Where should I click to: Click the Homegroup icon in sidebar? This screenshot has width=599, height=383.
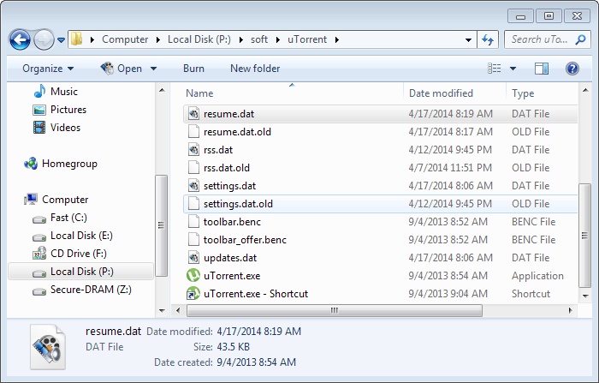(31, 164)
